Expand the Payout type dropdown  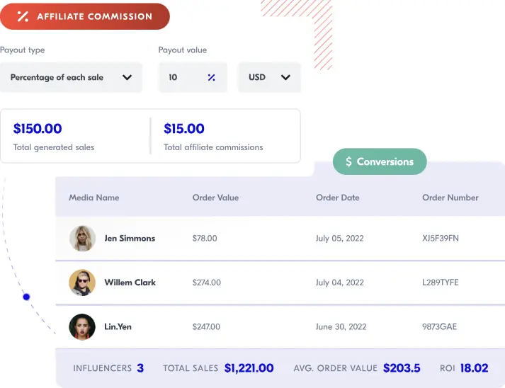pyautogui.click(x=71, y=78)
